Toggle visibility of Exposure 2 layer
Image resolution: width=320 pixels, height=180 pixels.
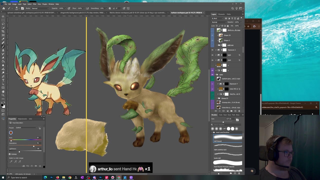[x=212, y=50]
